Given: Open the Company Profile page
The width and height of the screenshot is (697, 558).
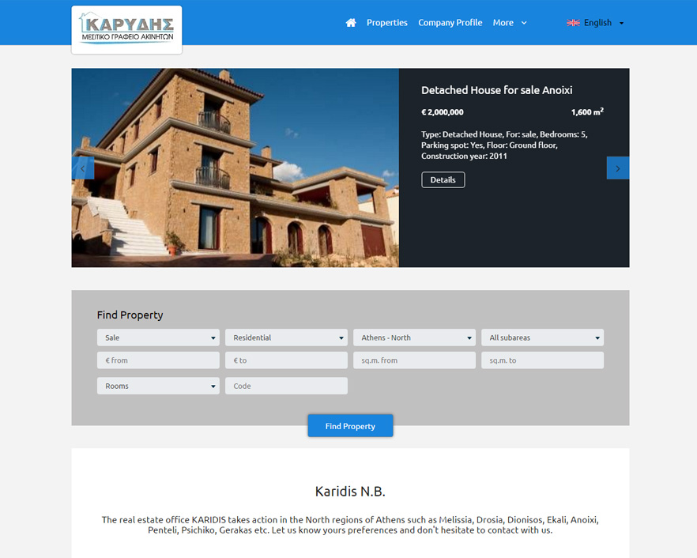Looking at the screenshot, I should pyautogui.click(x=450, y=23).
